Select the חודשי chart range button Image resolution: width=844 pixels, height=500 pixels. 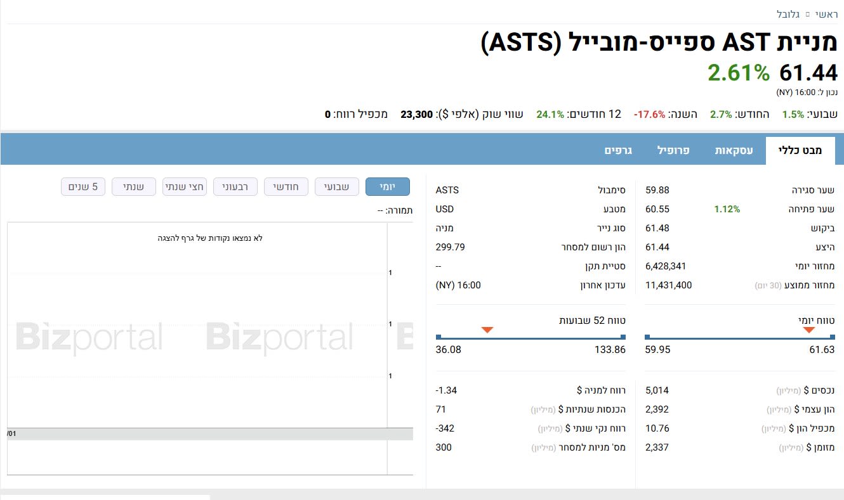click(x=286, y=187)
